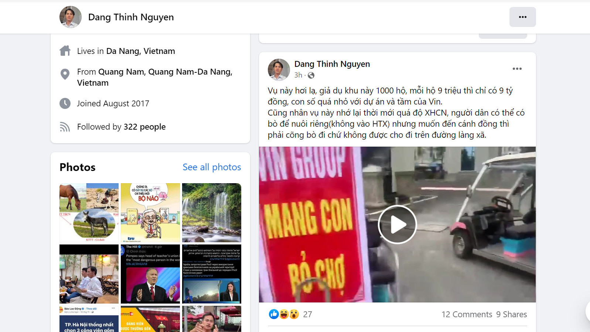Image resolution: width=590 pixels, height=332 pixels.
Task: Open the profile options three-dot button
Action: 522,17
